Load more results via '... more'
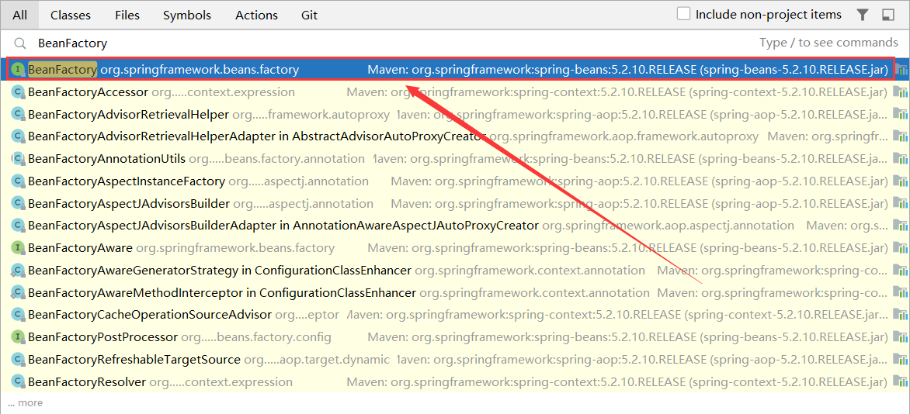 click(x=25, y=402)
